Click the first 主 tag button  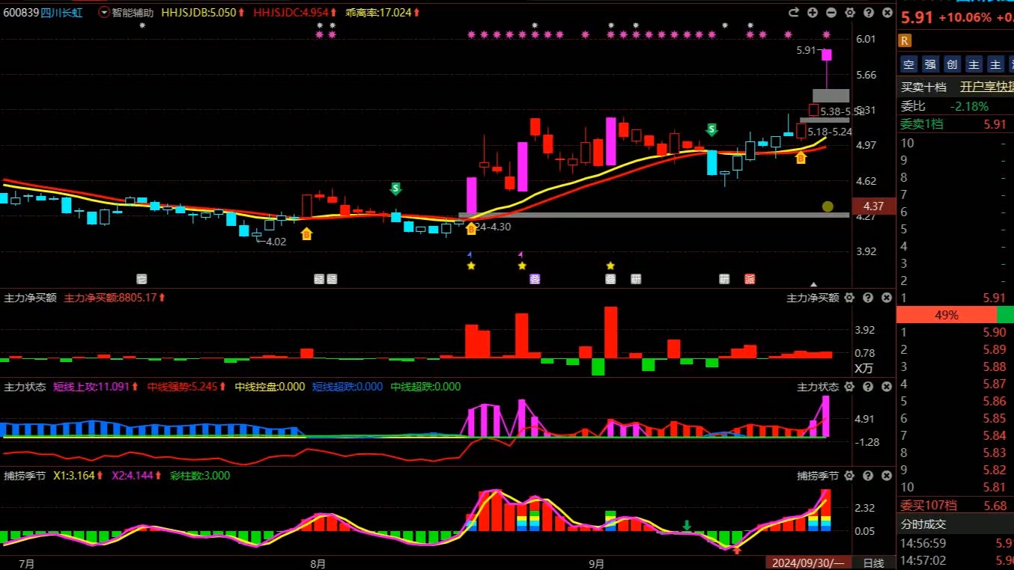(x=974, y=64)
